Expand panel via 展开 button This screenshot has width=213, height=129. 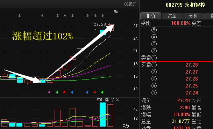pyautogui.click(x=130, y=4)
